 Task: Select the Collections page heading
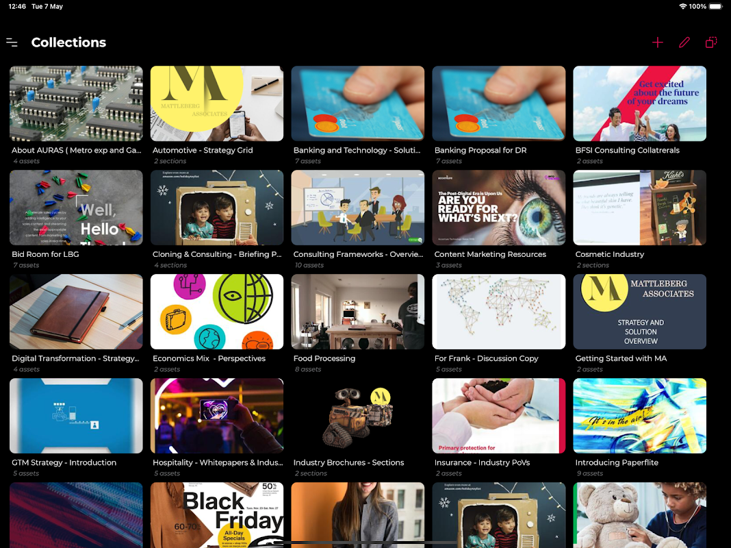coord(68,42)
